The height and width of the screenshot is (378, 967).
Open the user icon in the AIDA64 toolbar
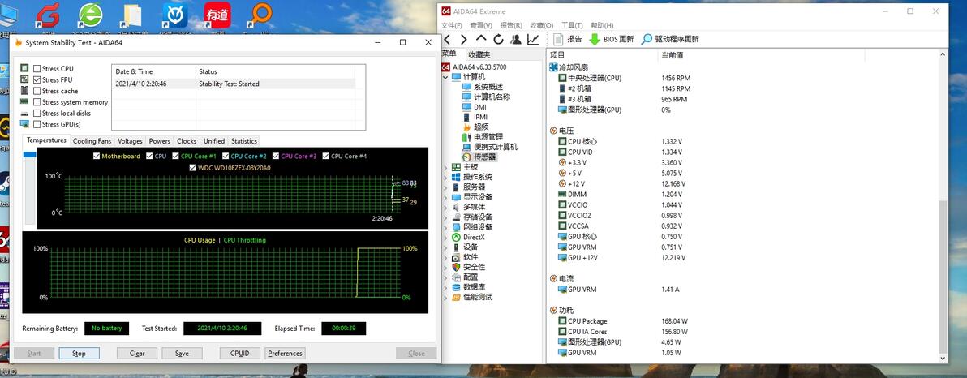tap(516, 40)
